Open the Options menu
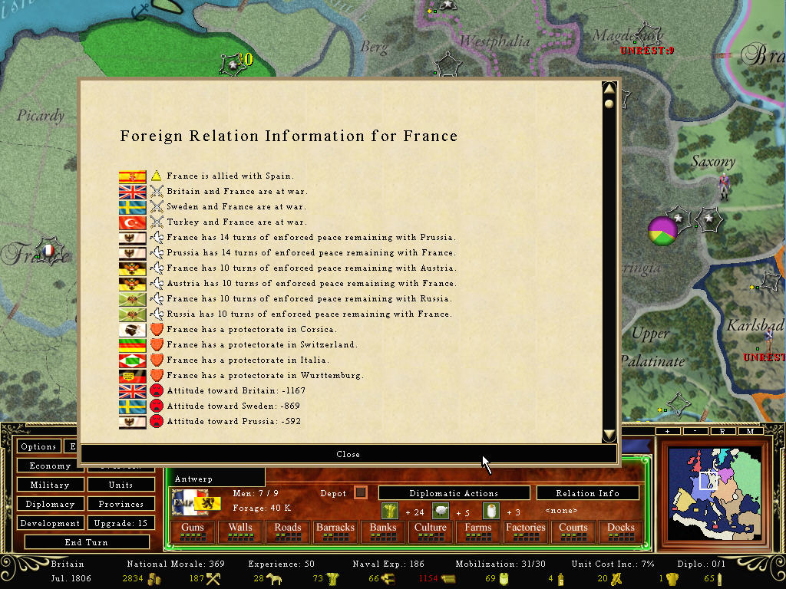The width and height of the screenshot is (786, 589). (38, 446)
